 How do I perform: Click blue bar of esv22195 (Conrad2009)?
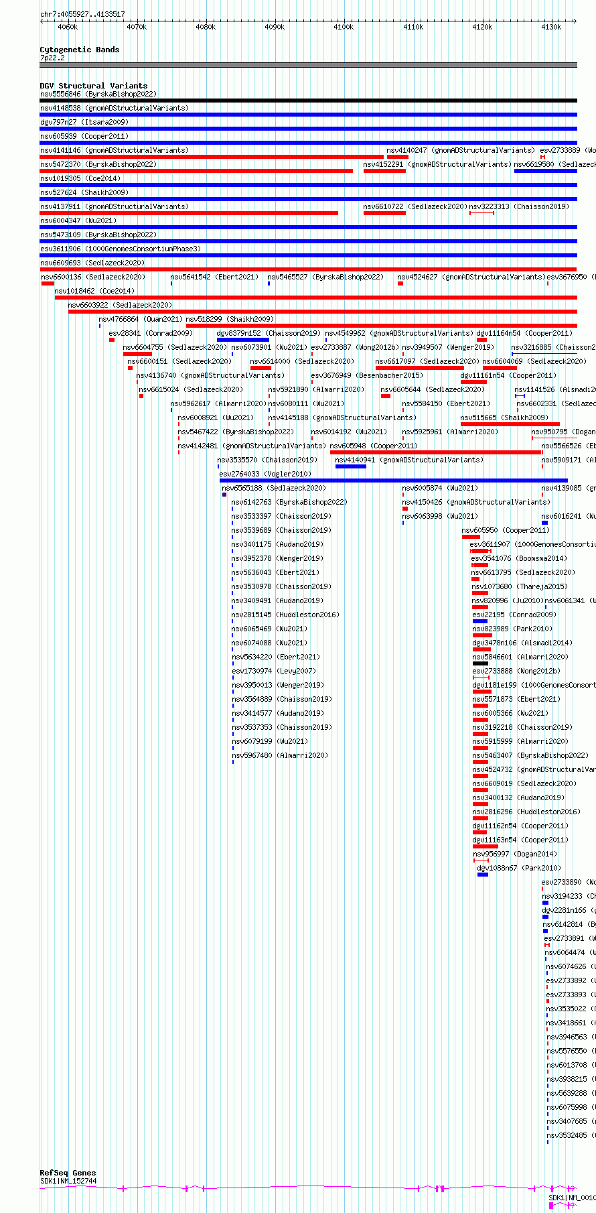(x=479, y=621)
